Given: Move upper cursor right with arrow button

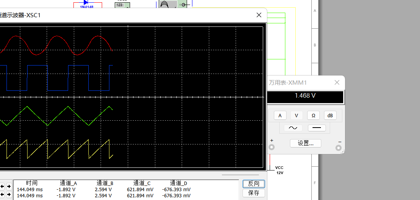Looking at the screenshot, I should (x=9, y=186).
